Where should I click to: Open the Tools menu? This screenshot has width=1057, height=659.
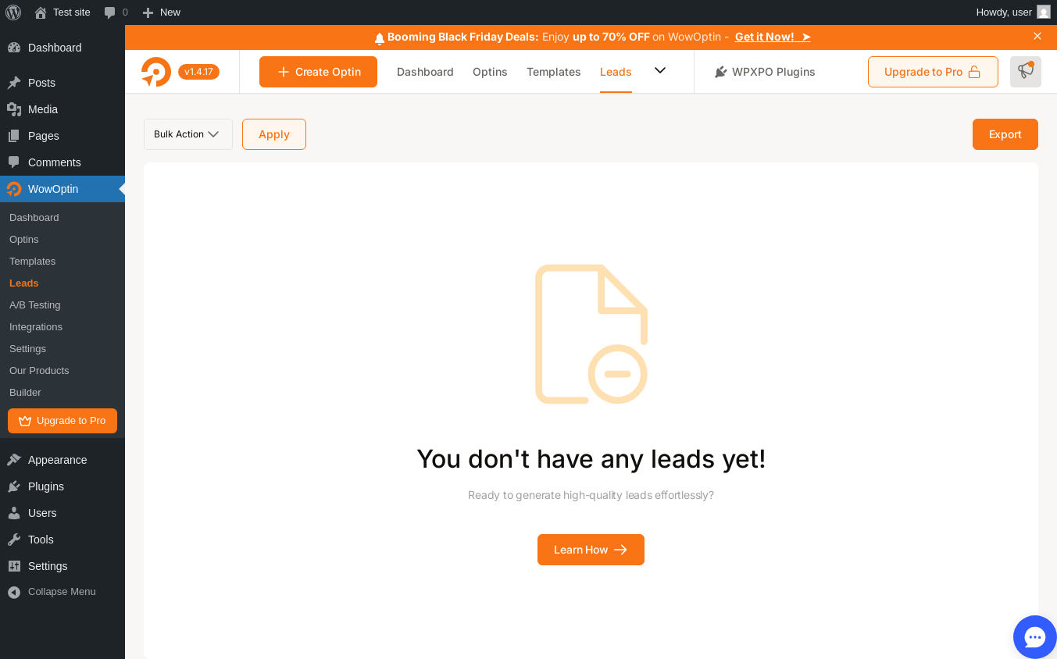coord(62,540)
